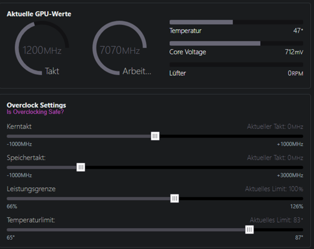
Task: Click the Temperatur progress bar
Action: coord(236,22)
